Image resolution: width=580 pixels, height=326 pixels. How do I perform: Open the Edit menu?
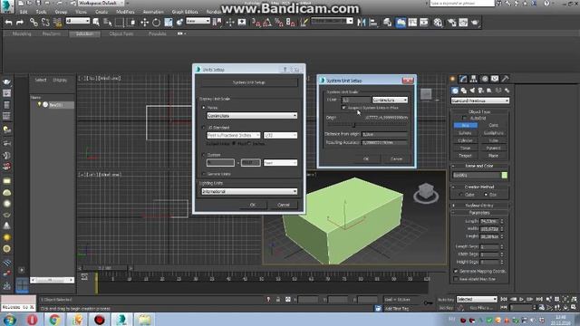(x=24, y=12)
